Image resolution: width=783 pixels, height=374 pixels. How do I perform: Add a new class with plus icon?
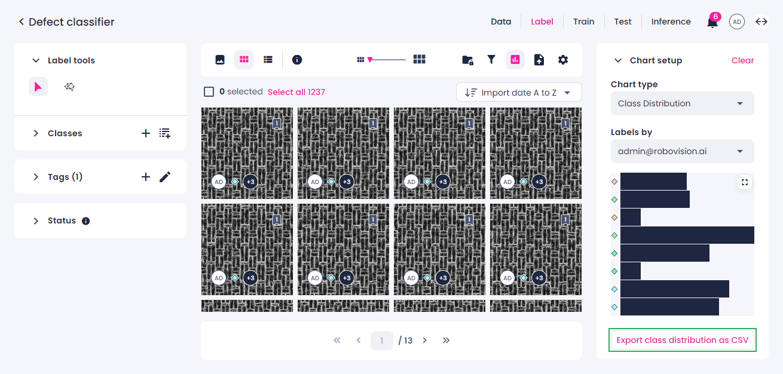(146, 133)
